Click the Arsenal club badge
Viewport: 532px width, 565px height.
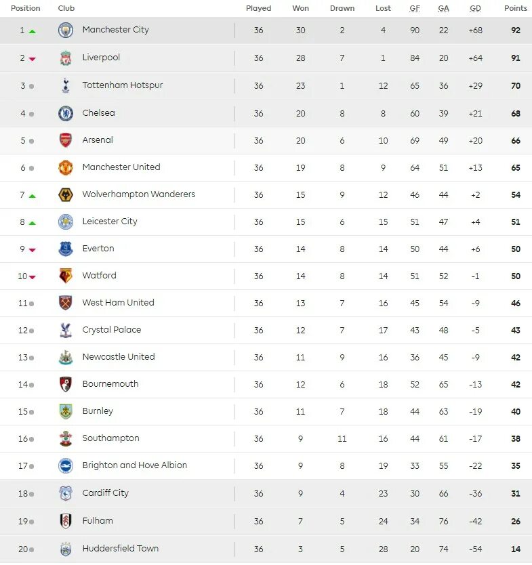66,140
